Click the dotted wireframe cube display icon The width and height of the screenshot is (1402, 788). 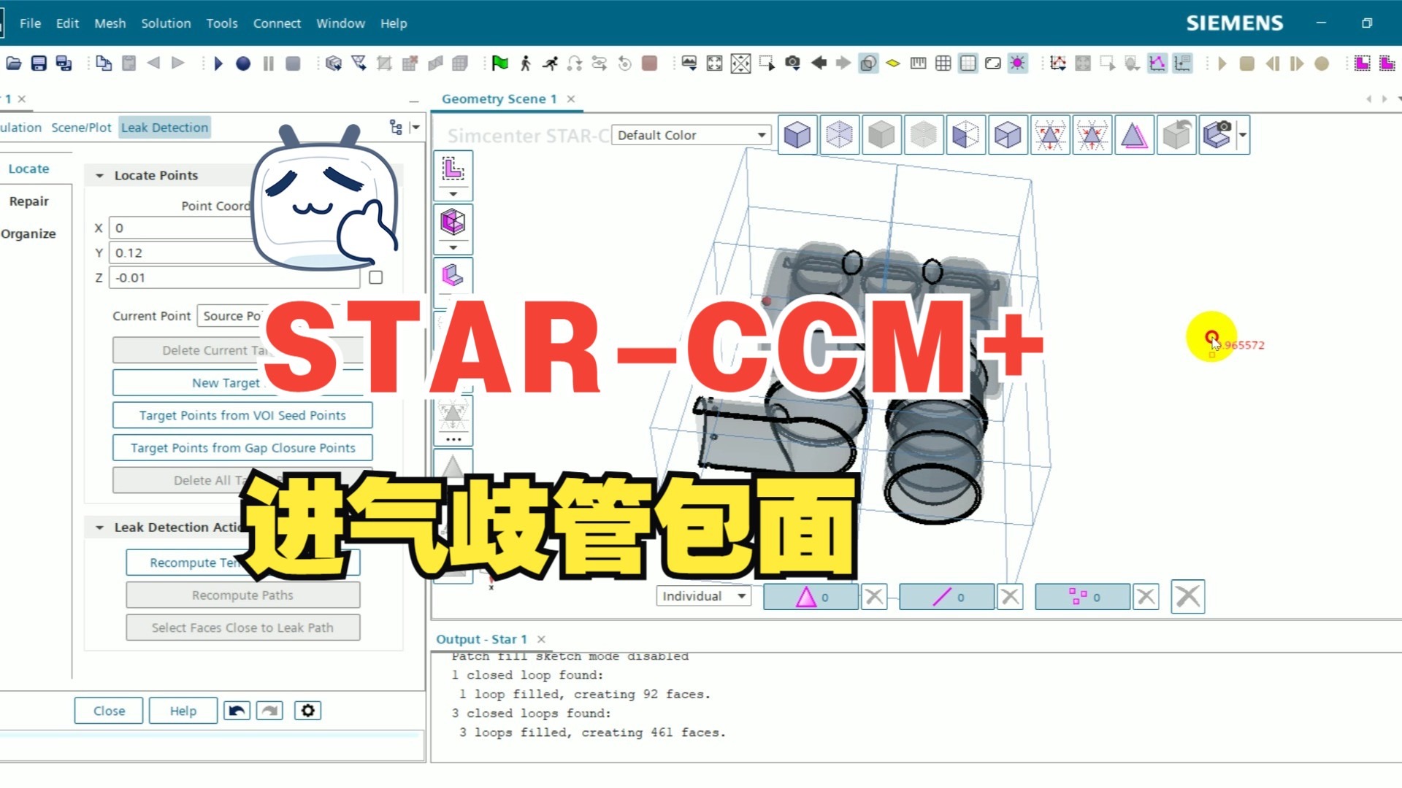839,135
